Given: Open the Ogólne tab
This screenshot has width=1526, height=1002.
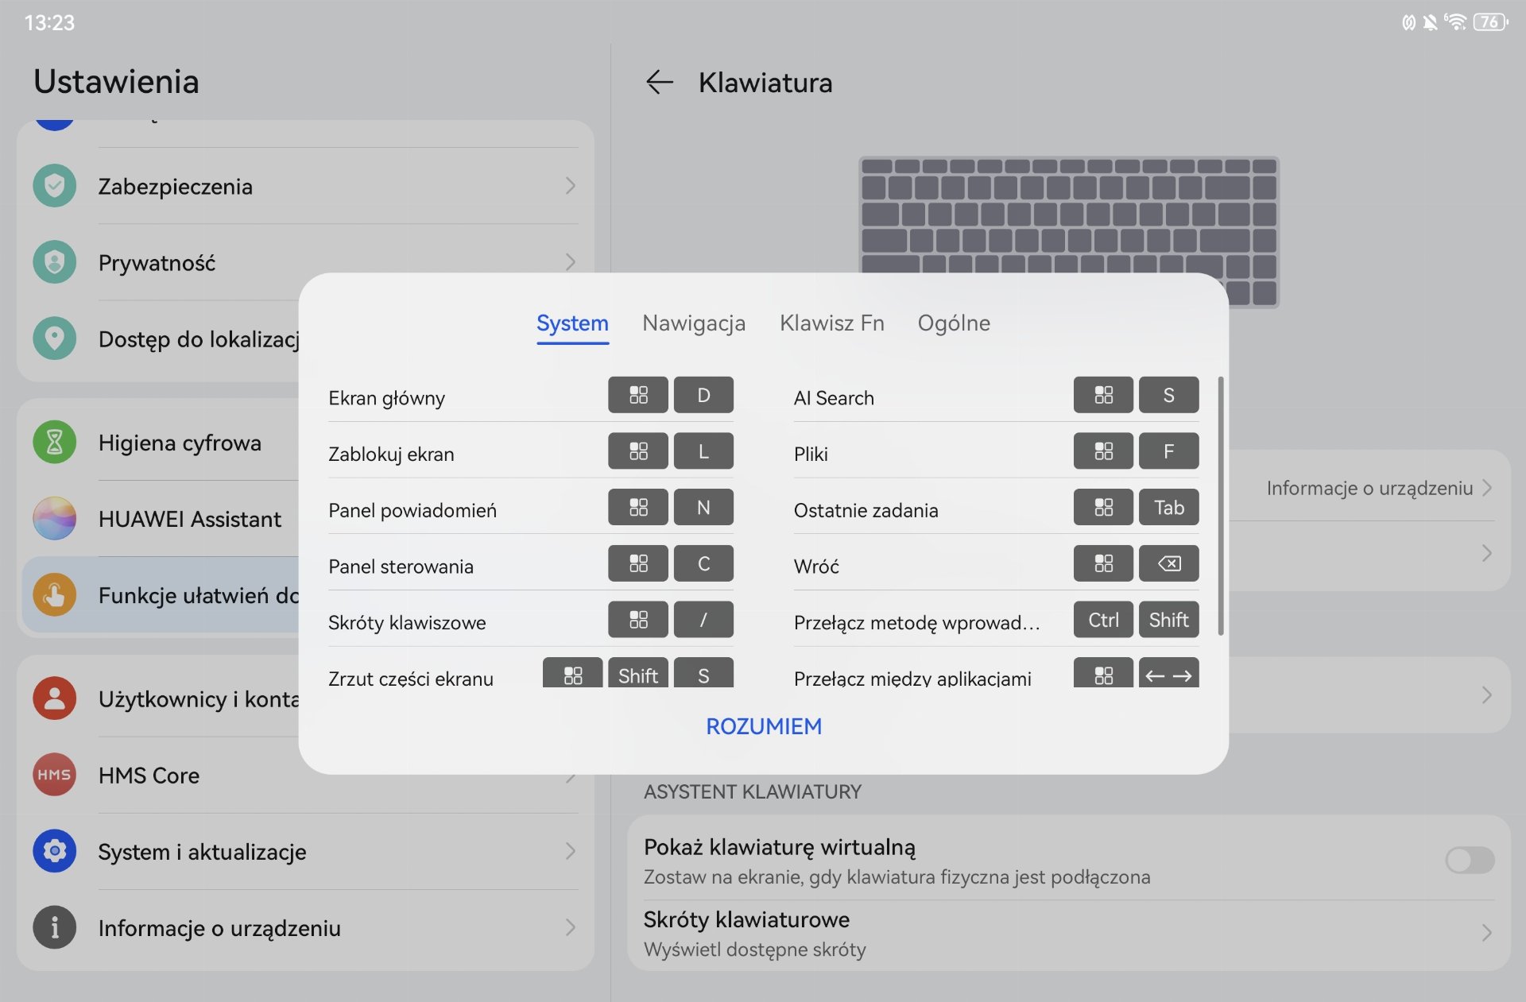Looking at the screenshot, I should coord(954,323).
